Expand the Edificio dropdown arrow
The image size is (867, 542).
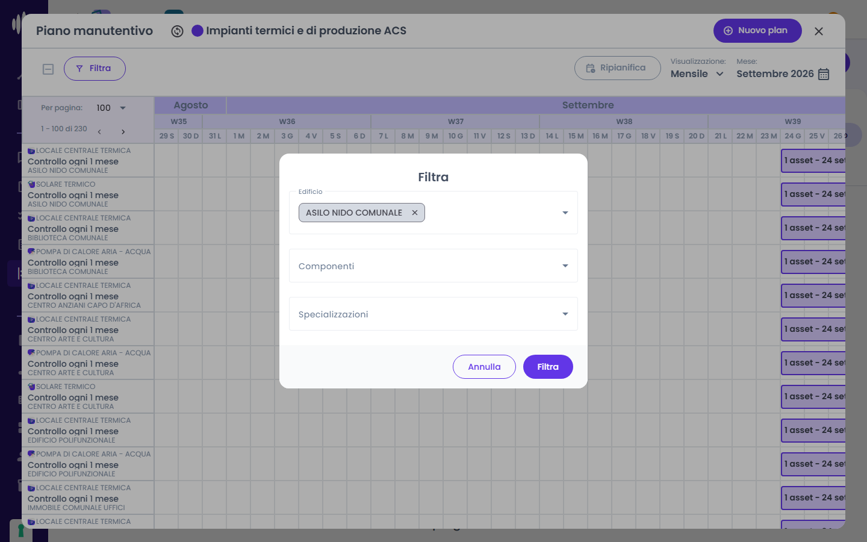tap(565, 213)
